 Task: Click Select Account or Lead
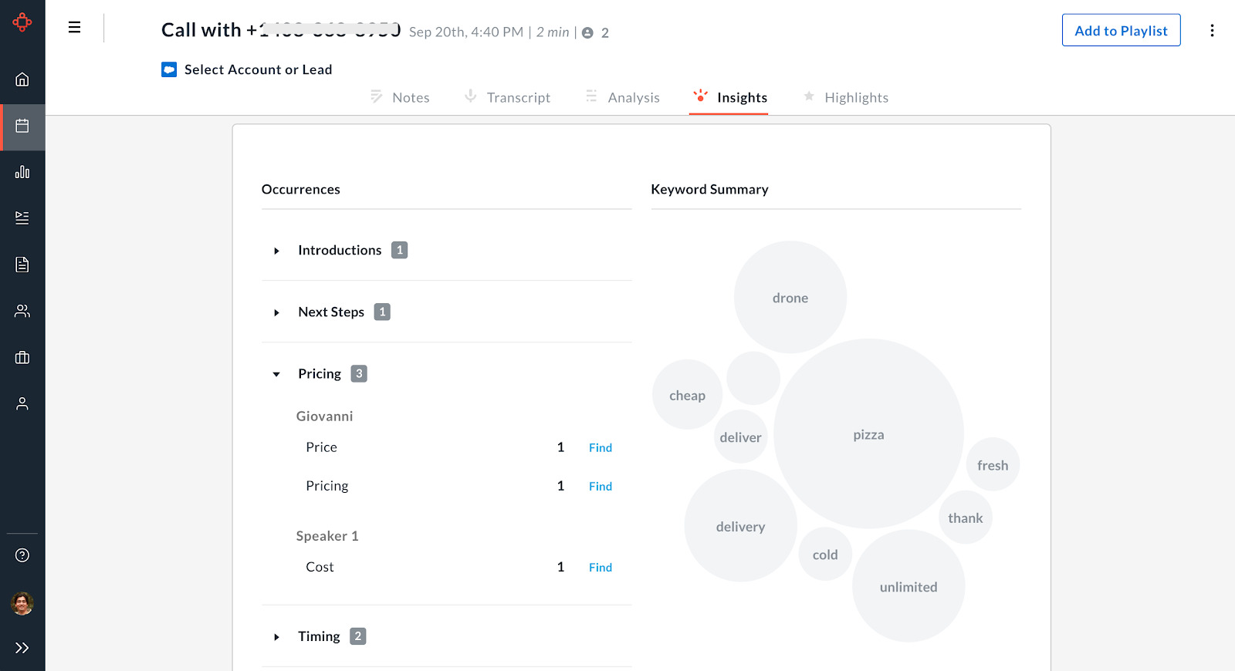[258, 69]
